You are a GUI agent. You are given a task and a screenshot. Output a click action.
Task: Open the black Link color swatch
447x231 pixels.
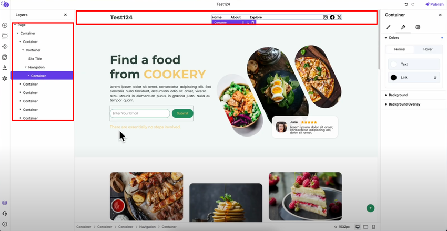pos(393,77)
